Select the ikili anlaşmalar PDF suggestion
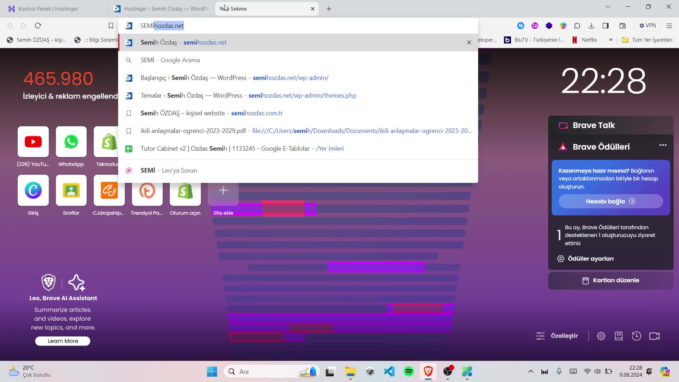 click(x=298, y=131)
